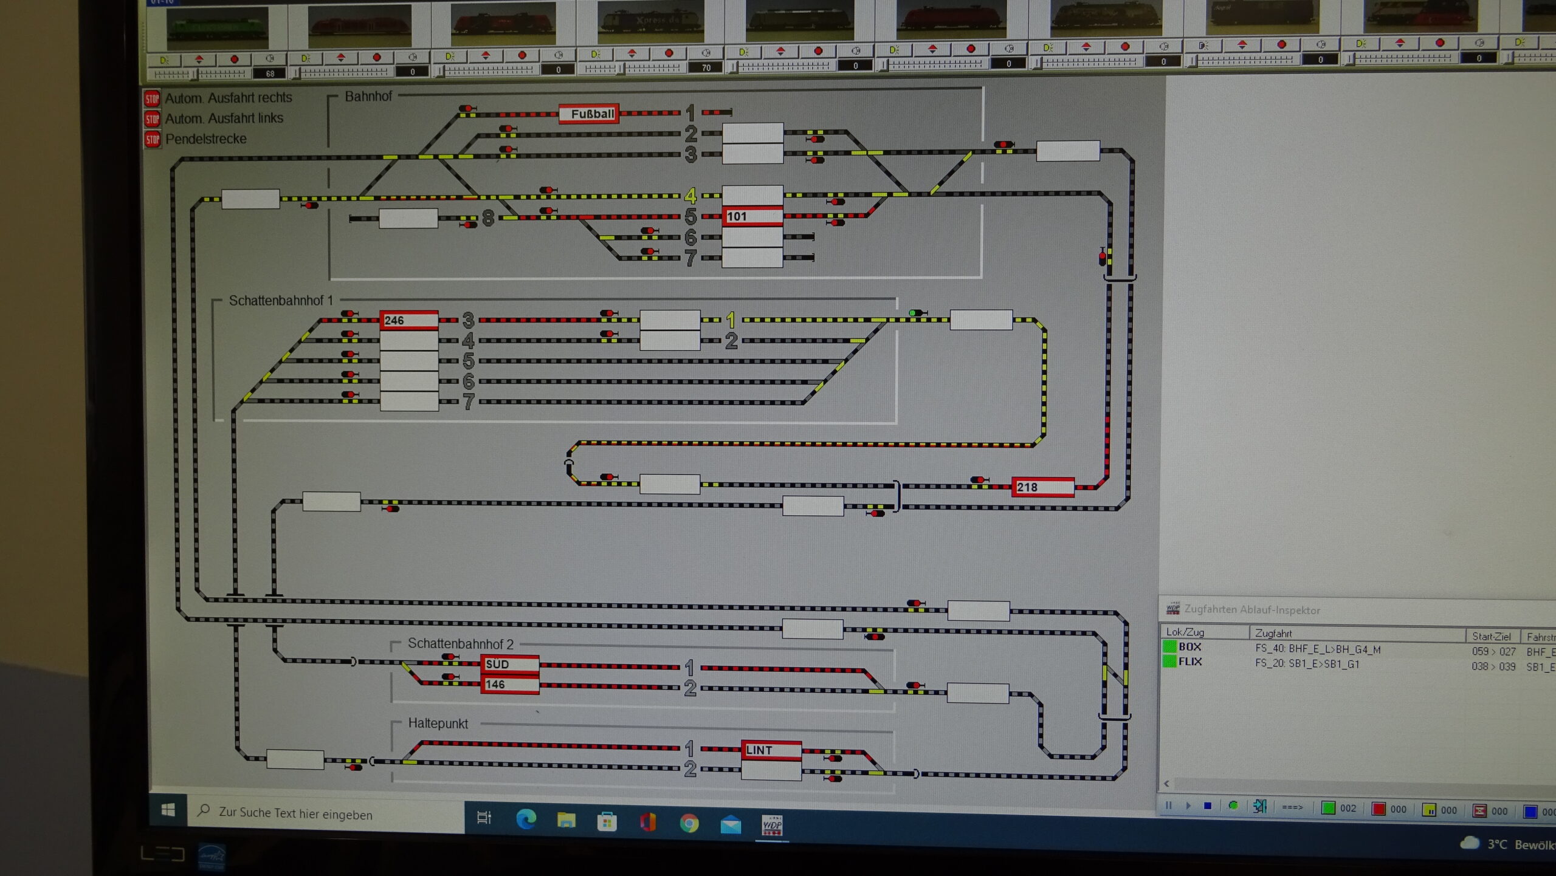
Task: Click the Start-Ziel column header
Action: (1492, 636)
